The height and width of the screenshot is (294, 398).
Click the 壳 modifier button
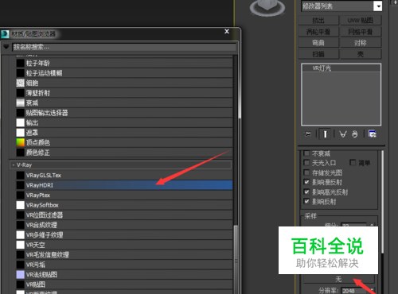(361, 54)
